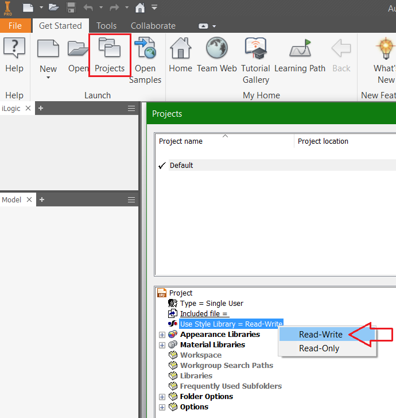
Task: Open the new file dropdown arrow in quick access
Action: tap(41, 7)
